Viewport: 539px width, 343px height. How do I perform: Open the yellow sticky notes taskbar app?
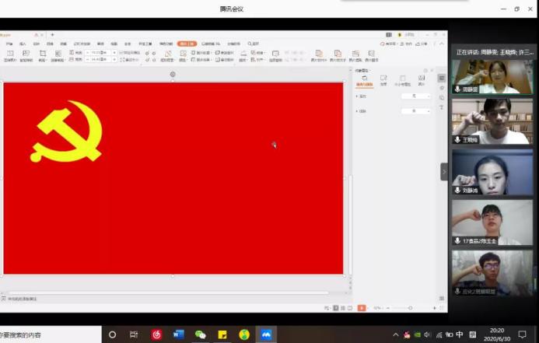[x=222, y=334]
